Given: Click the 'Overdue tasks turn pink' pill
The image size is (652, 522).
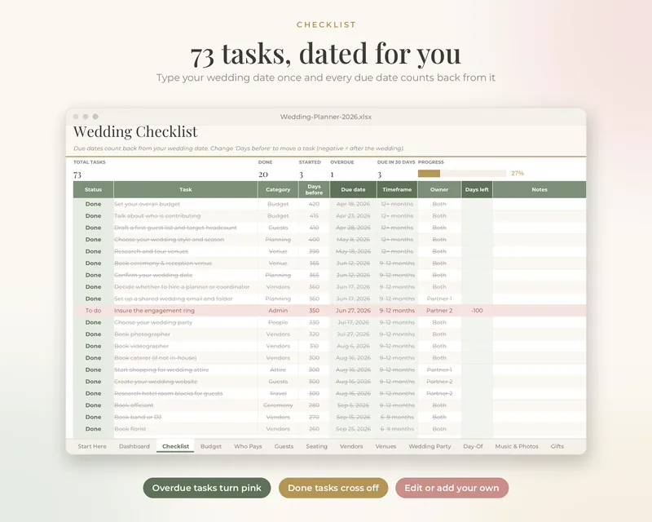Looking at the screenshot, I should pos(207,488).
